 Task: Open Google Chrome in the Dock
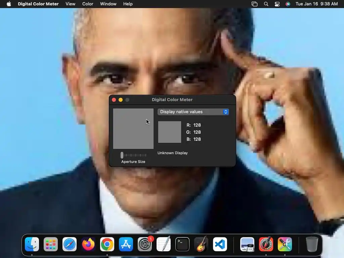tap(107, 244)
